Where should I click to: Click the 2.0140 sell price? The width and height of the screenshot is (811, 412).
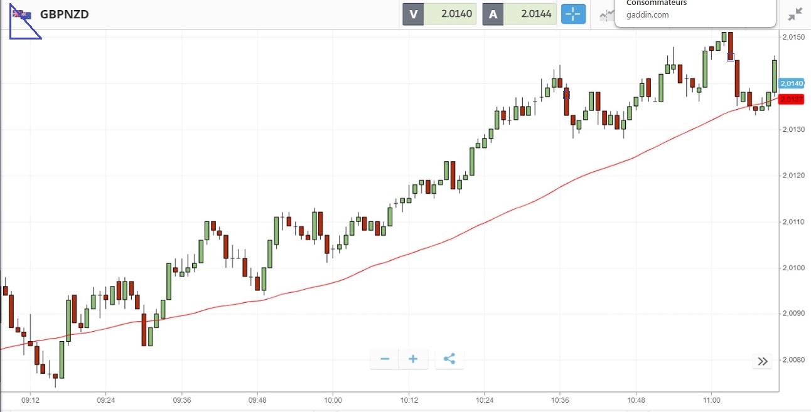click(450, 14)
